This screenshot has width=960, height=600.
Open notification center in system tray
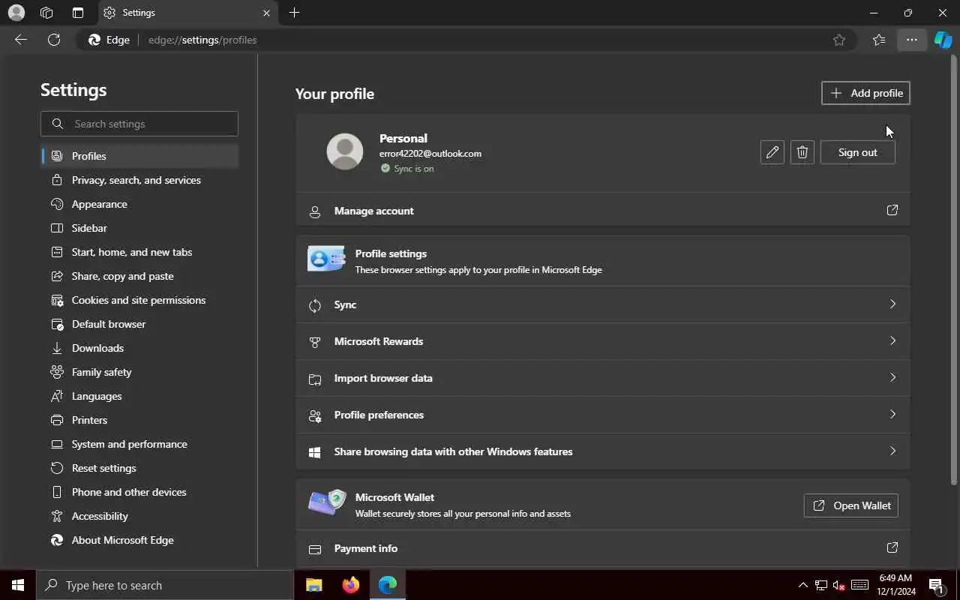[x=936, y=585]
